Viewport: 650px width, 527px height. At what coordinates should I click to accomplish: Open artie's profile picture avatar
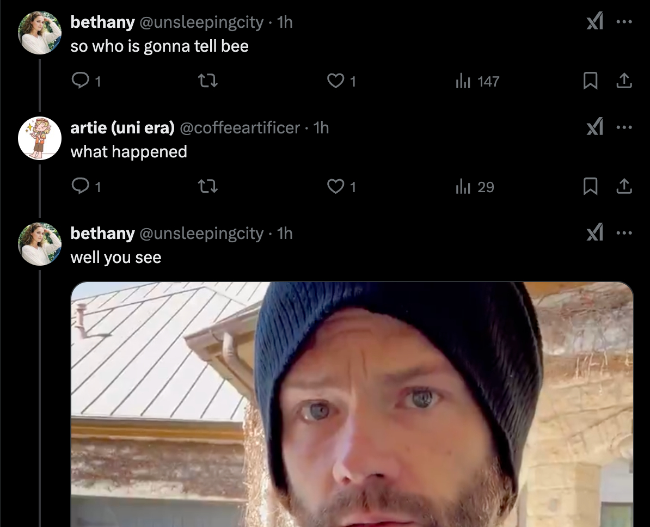click(40, 138)
